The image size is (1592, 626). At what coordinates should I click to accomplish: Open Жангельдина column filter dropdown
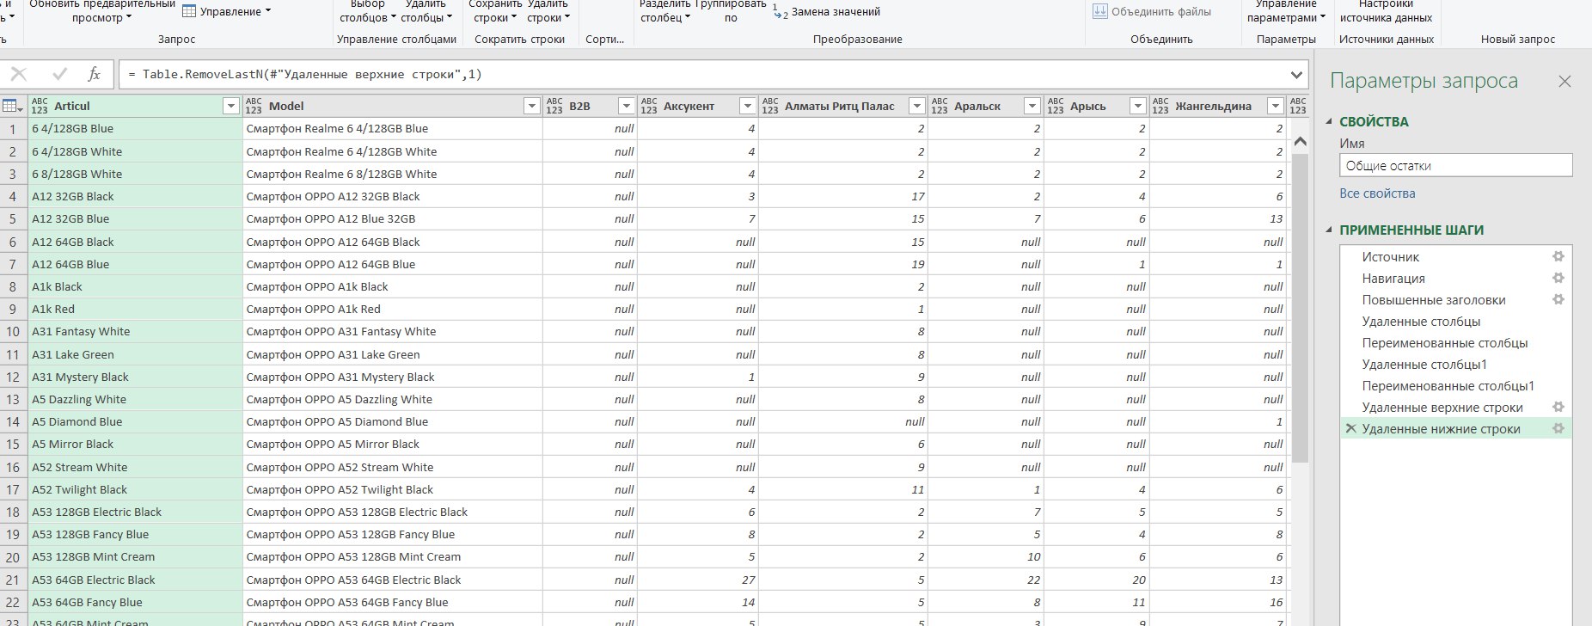tap(1275, 106)
